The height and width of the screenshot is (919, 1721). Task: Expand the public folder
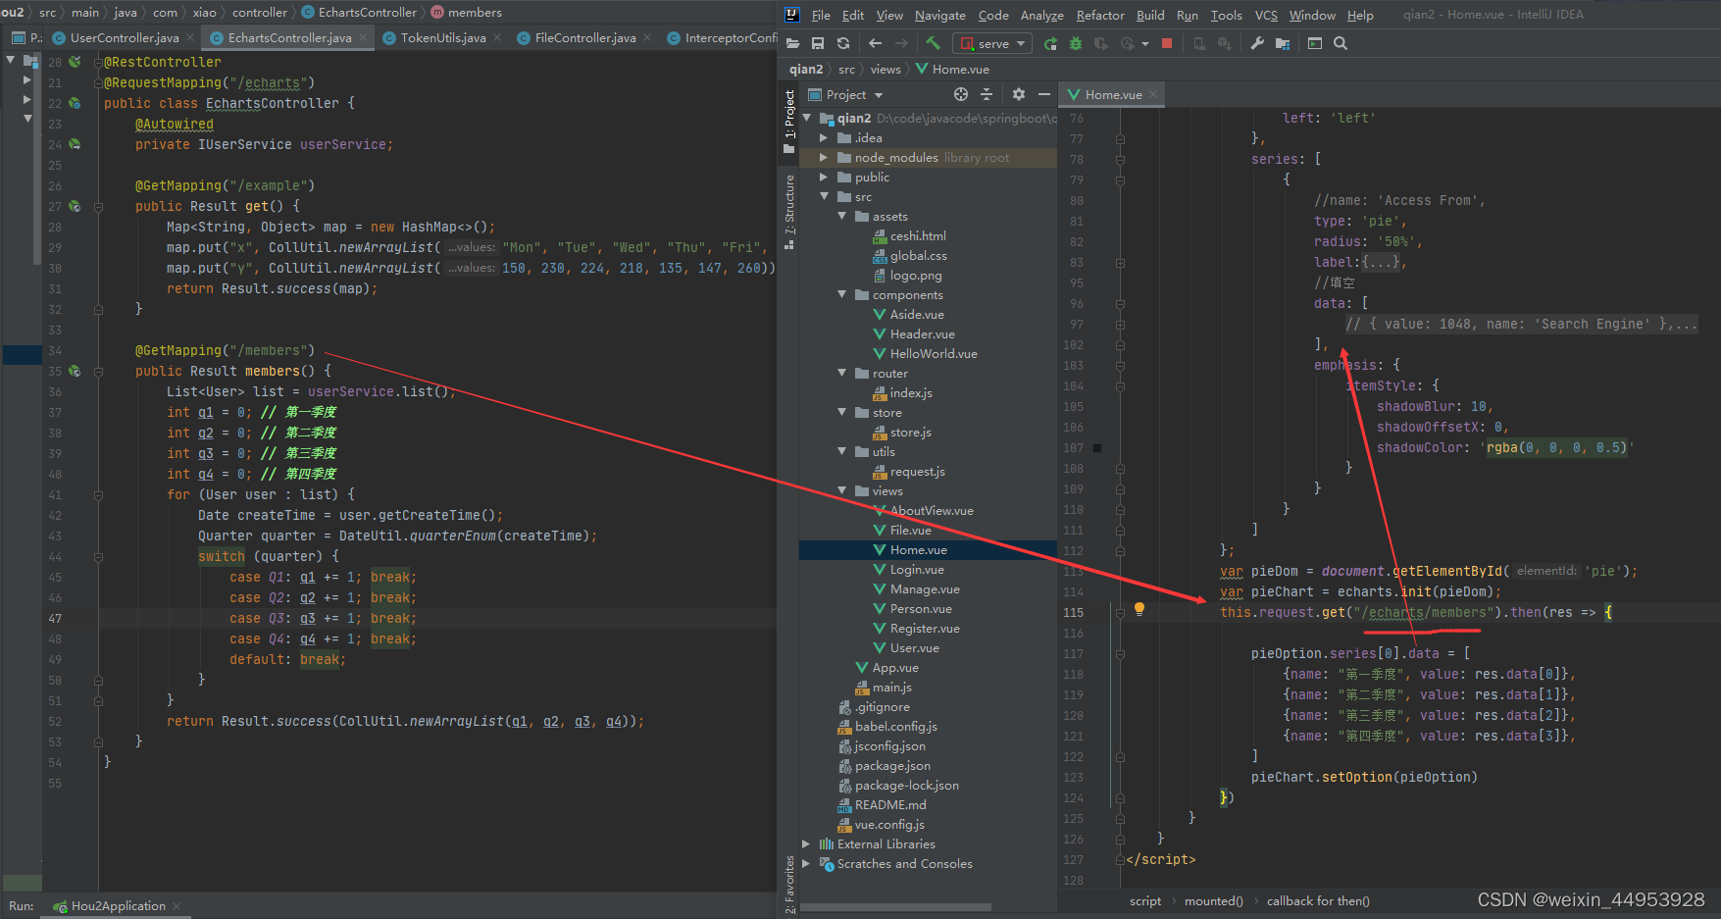click(825, 177)
